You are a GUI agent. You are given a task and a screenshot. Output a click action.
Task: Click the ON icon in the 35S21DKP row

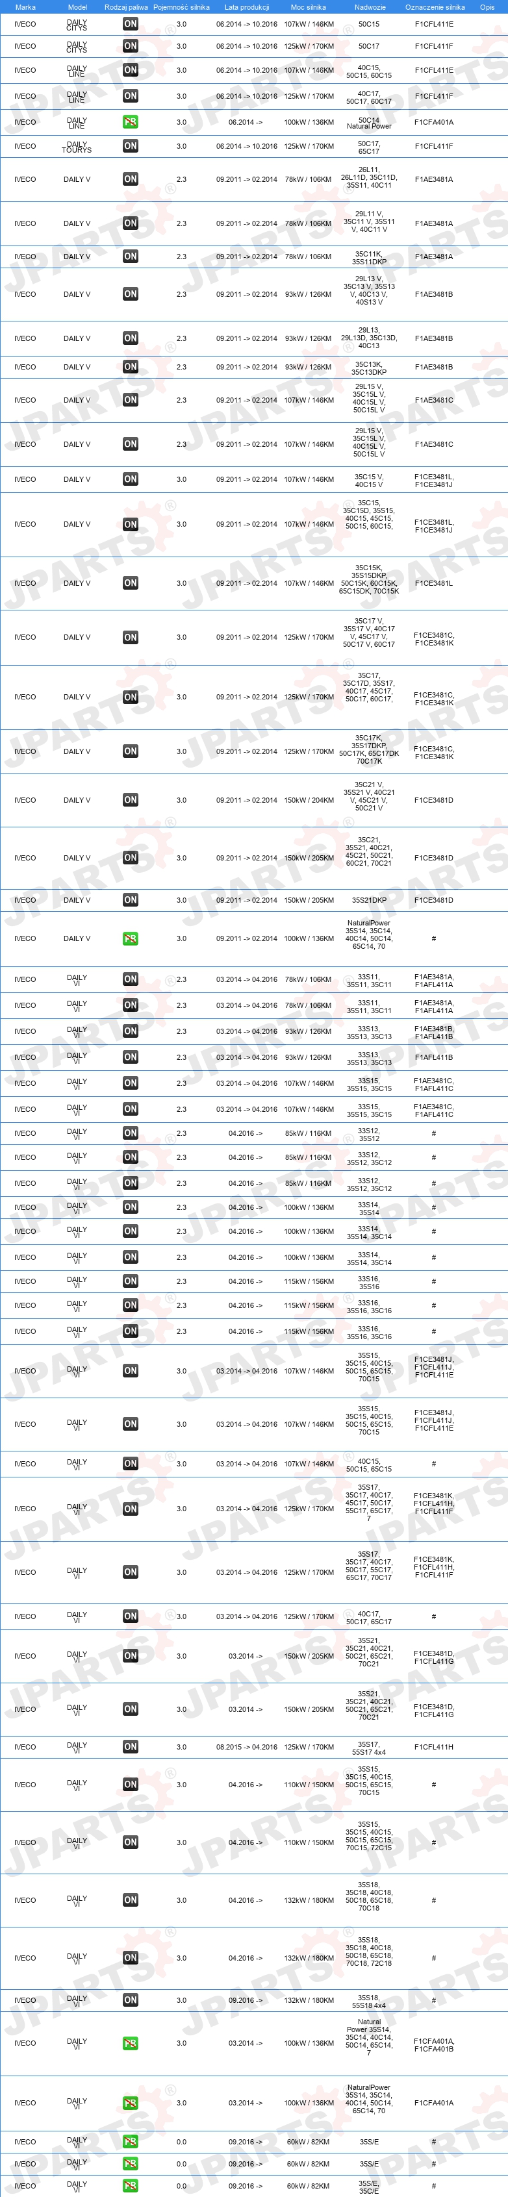pos(130,900)
